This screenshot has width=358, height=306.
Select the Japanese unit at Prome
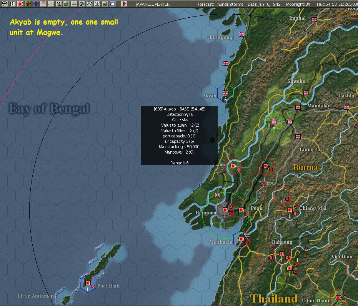[x=233, y=166]
